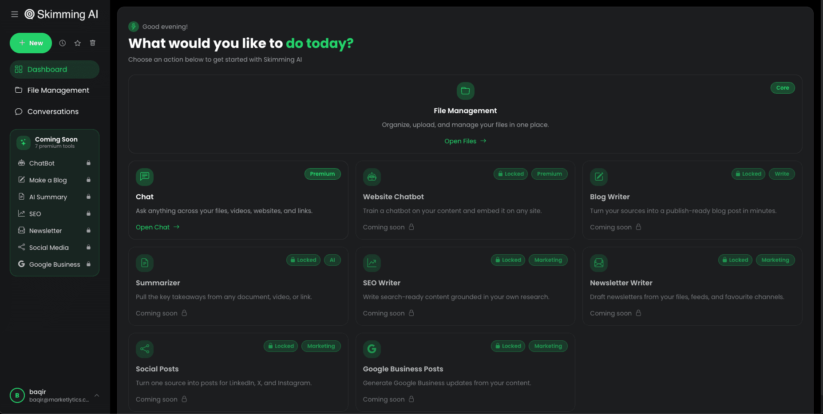Click baqir@marketlytics email text
Screen dimensions: 823x414
point(59,400)
